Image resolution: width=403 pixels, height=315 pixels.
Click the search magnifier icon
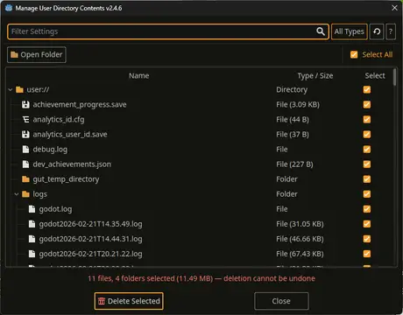click(x=321, y=31)
